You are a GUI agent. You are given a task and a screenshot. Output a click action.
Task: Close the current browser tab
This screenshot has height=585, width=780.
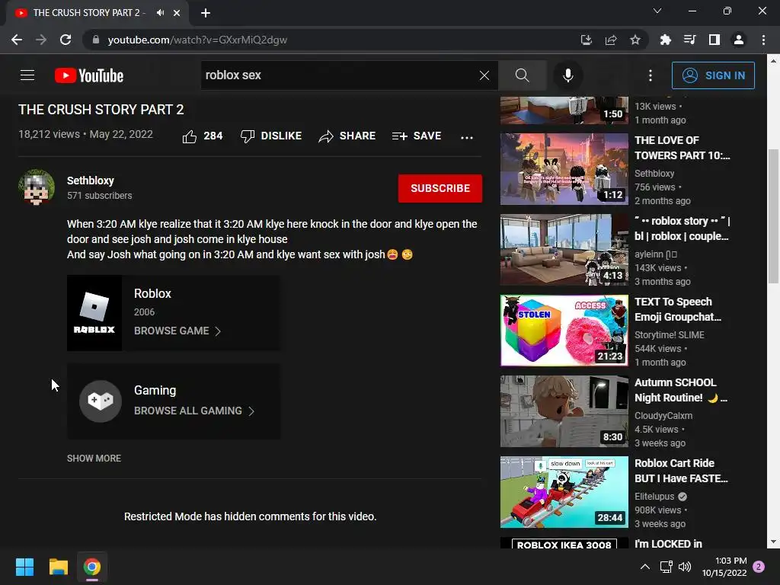(x=177, y=13)
